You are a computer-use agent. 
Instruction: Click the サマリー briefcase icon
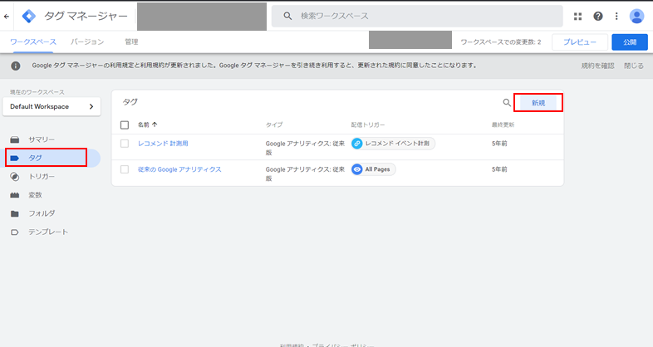[x=15, y=139]
